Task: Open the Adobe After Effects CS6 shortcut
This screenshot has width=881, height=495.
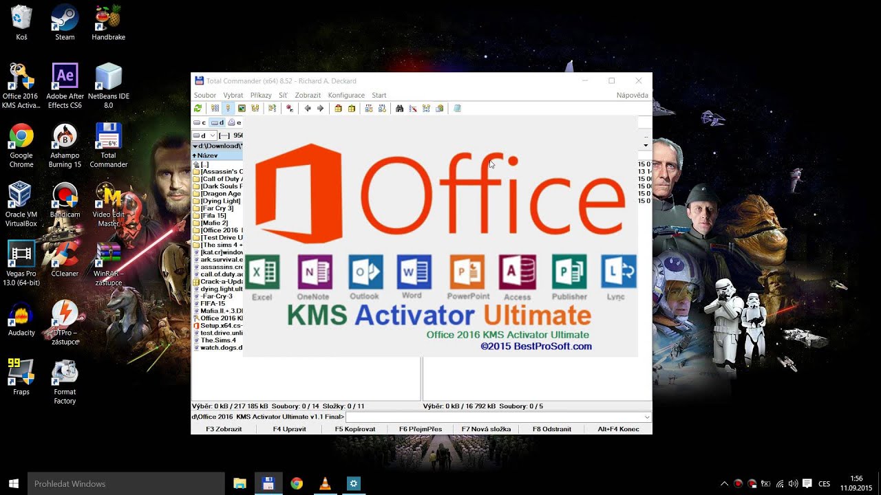Action: click(65, 86)
